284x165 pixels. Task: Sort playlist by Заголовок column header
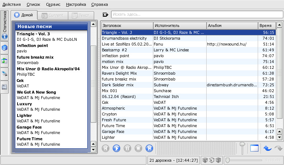[x=127, y=25]
